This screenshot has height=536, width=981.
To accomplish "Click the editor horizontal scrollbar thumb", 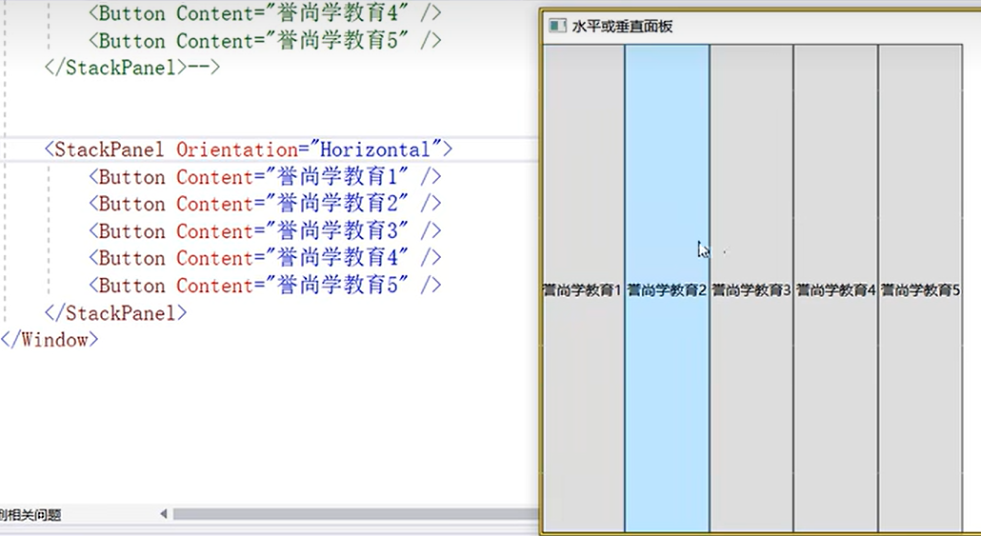I will [x=355, y=514].
